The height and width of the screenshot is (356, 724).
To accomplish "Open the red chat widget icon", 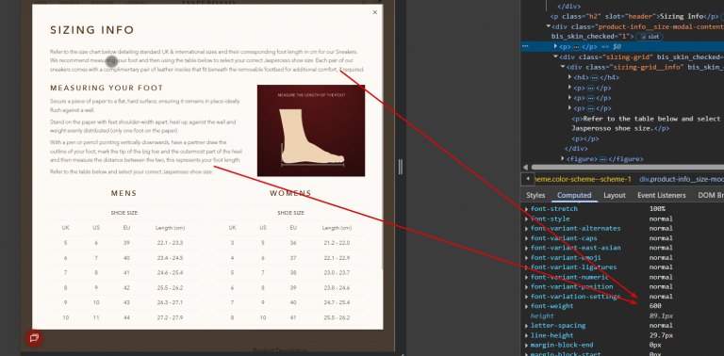I will click(34, 337).
